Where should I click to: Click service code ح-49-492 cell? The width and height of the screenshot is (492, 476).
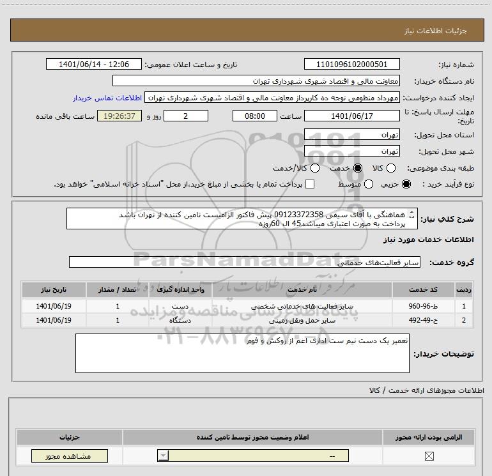click(423, 320)
